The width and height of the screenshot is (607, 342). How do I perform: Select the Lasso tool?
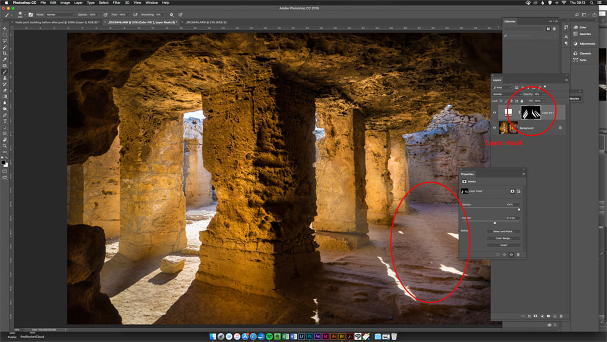tap(5, 41)
